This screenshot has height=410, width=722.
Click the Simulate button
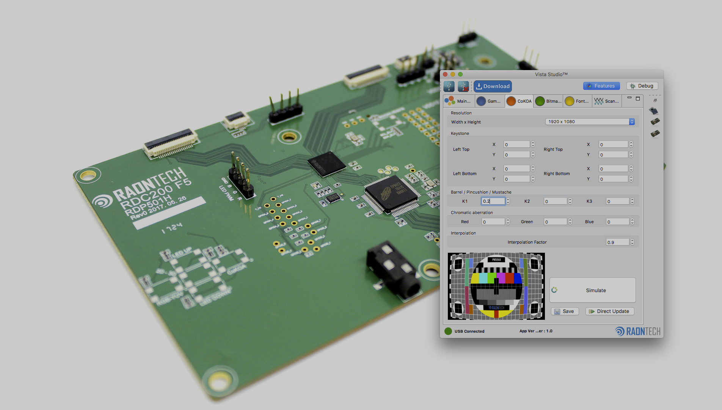[x=593, y=290]
